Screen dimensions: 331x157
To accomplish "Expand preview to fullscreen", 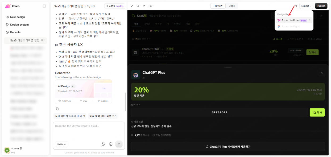I will click(132, 6).
